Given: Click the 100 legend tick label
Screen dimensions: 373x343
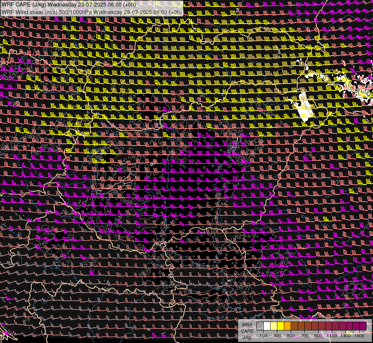Looking at the screenshot, I should 263,336.
